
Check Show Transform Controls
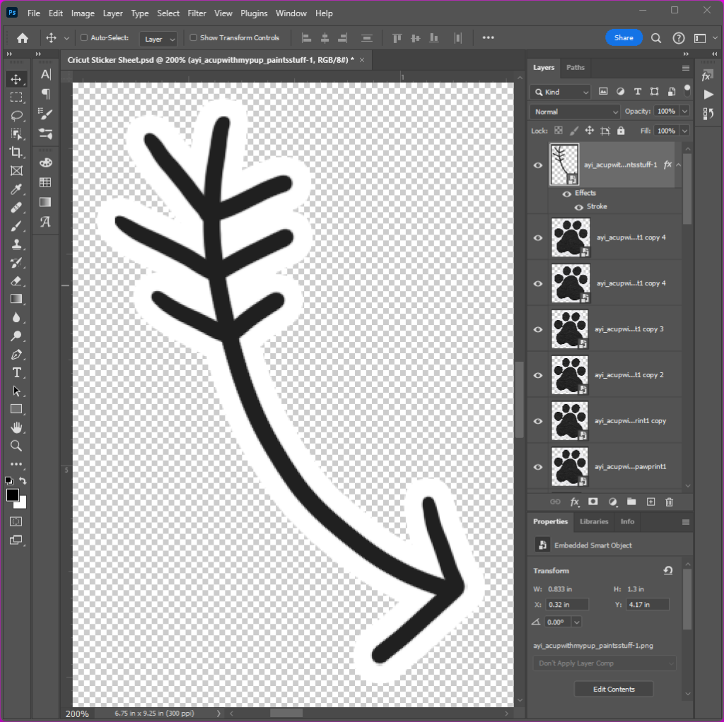193,38
